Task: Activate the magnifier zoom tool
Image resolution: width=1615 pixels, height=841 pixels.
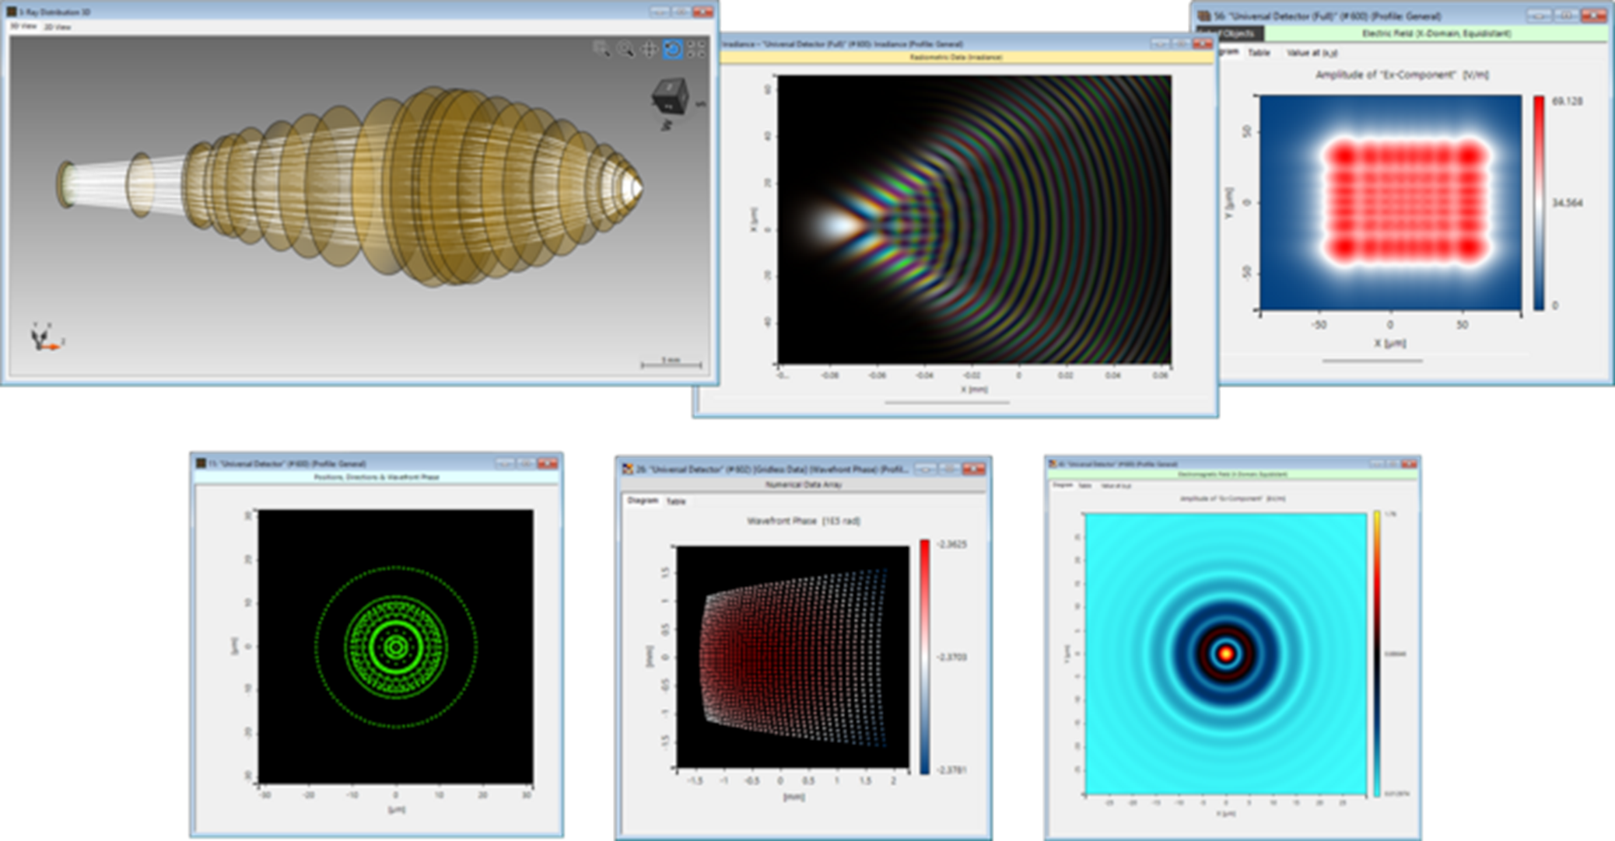Action: tap(625, 50)
